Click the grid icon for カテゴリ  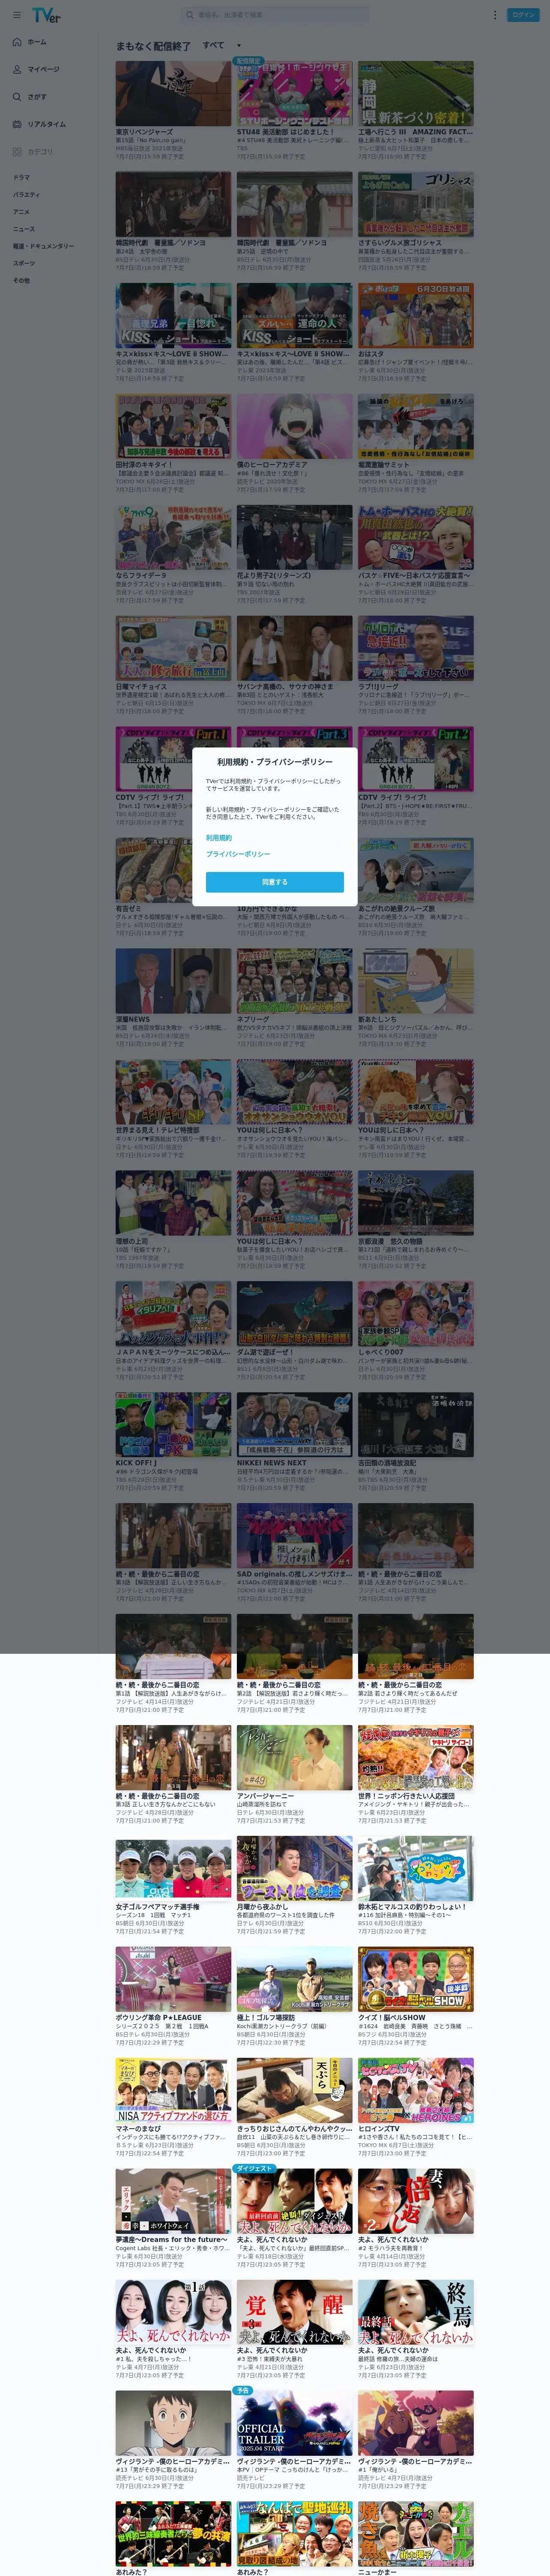click(17, 152)
